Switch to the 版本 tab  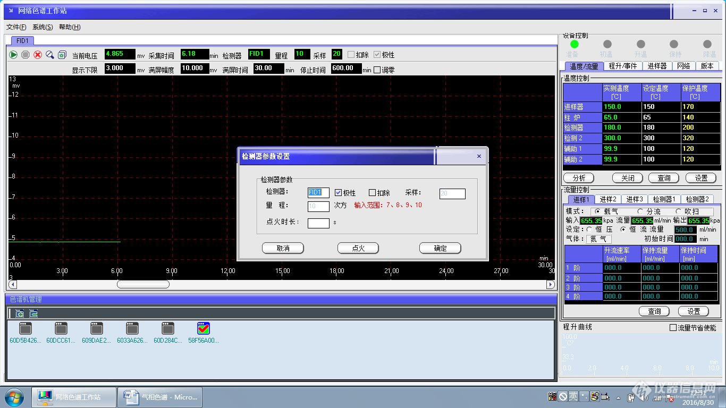pos(707,66)
